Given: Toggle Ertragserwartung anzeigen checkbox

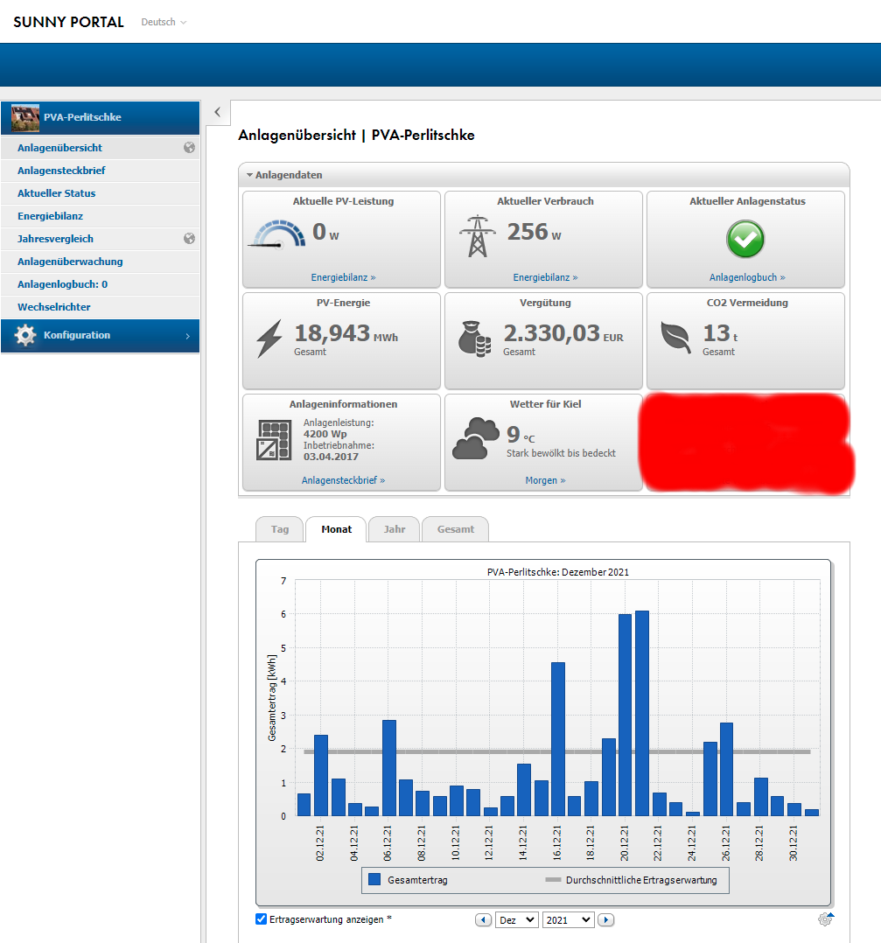Looking at the screenshot, I should coord(261,919).
